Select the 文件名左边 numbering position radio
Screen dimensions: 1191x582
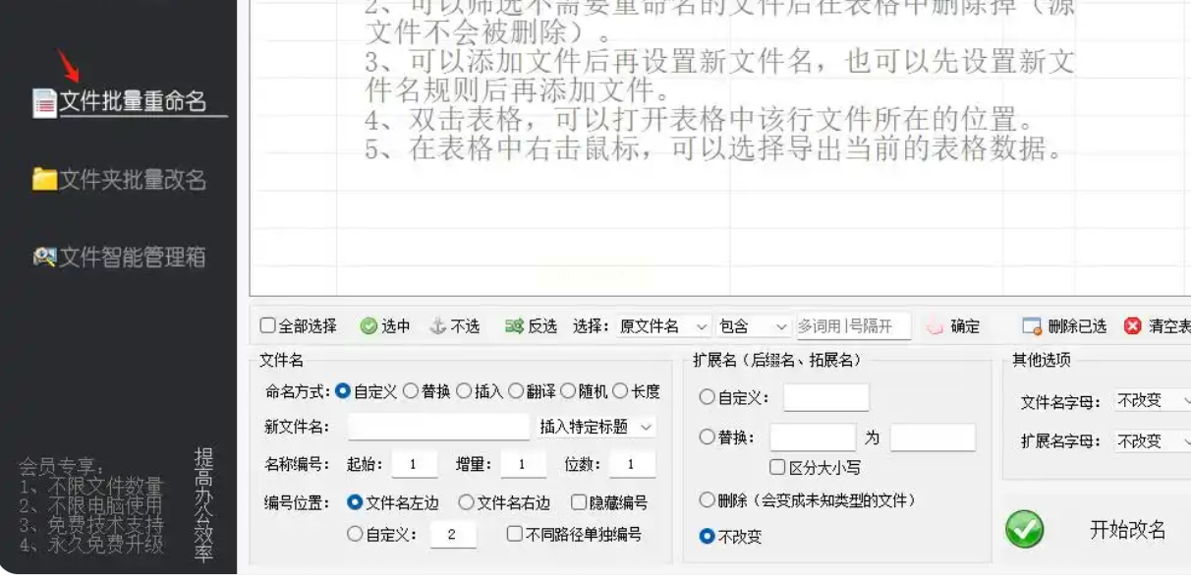tap(356, 502)
